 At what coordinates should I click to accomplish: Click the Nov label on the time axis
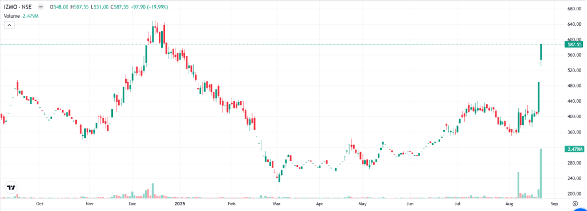pyautogui.click(x=89, y=204)
